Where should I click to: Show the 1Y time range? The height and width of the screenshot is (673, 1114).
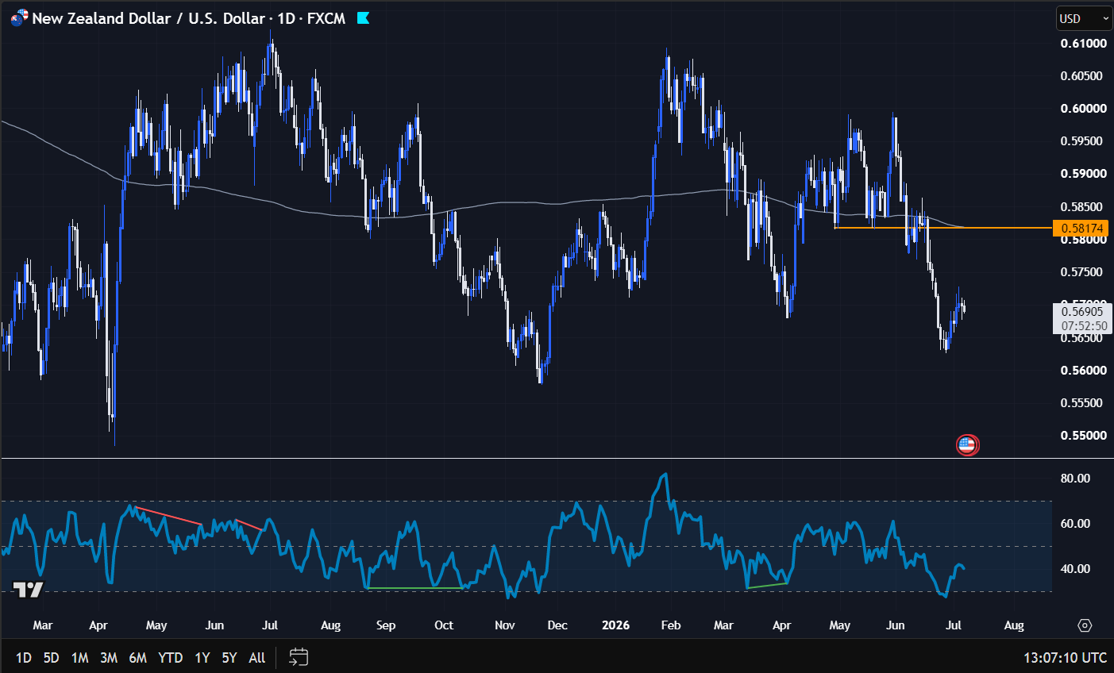click(x=202, y=658)
